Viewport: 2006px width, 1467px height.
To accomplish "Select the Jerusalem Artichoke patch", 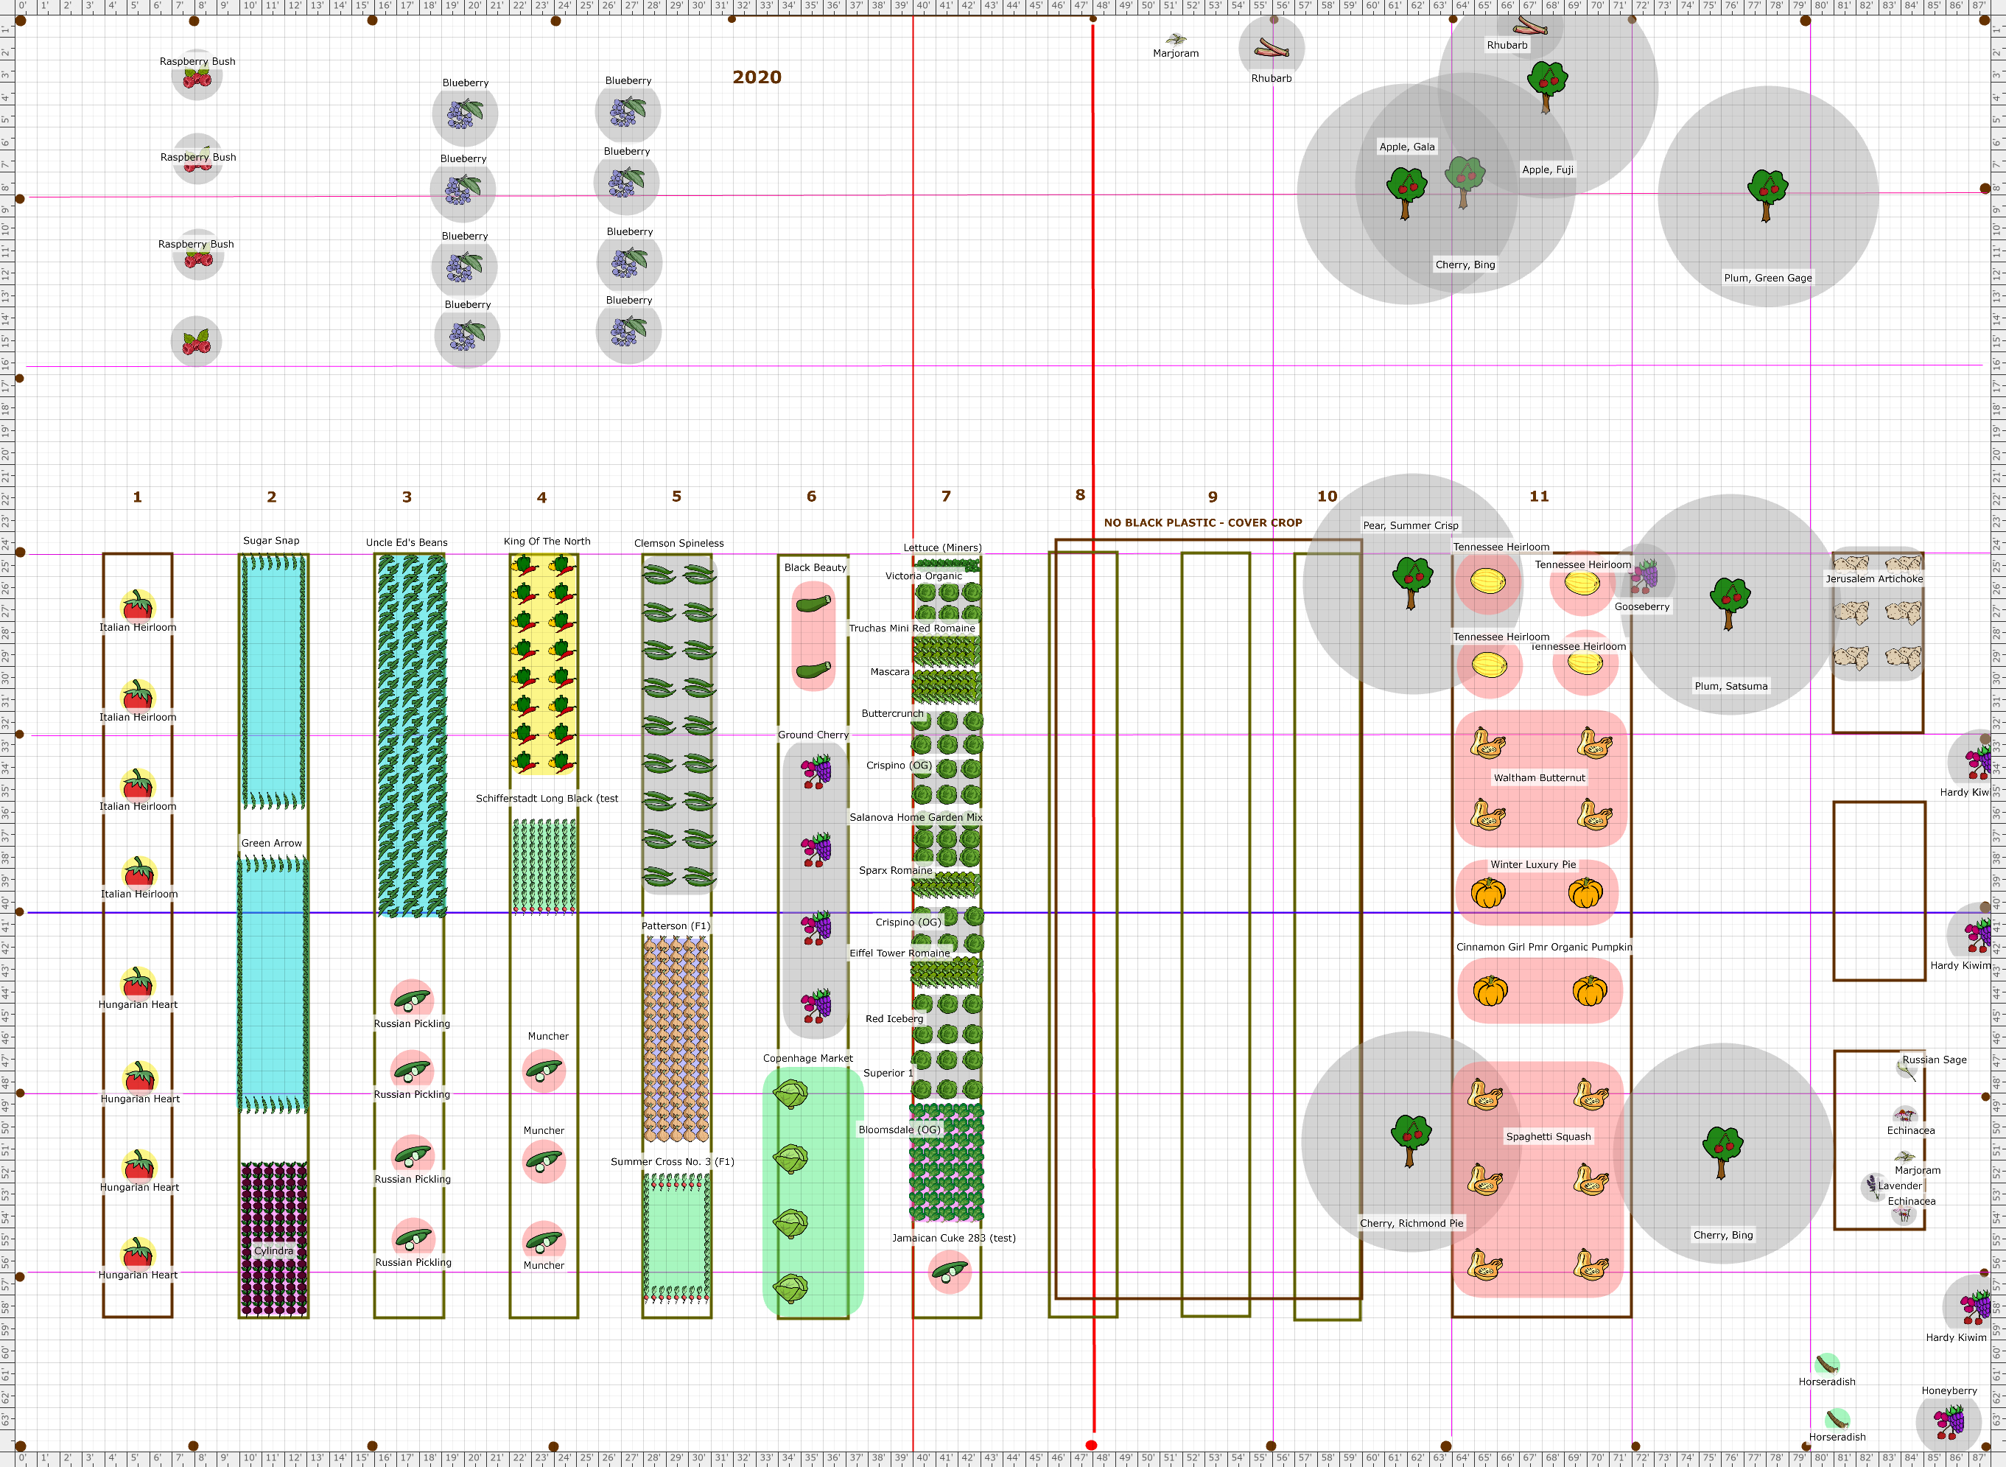I will (1877, 615).
